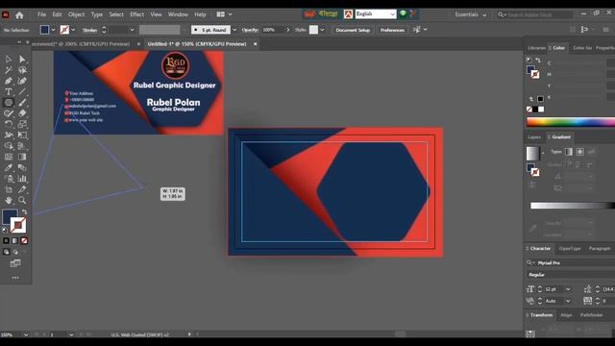Swap fill and stroke in toolbar
The height and width of the screenshot is (346, 615).
coord(24,211)
